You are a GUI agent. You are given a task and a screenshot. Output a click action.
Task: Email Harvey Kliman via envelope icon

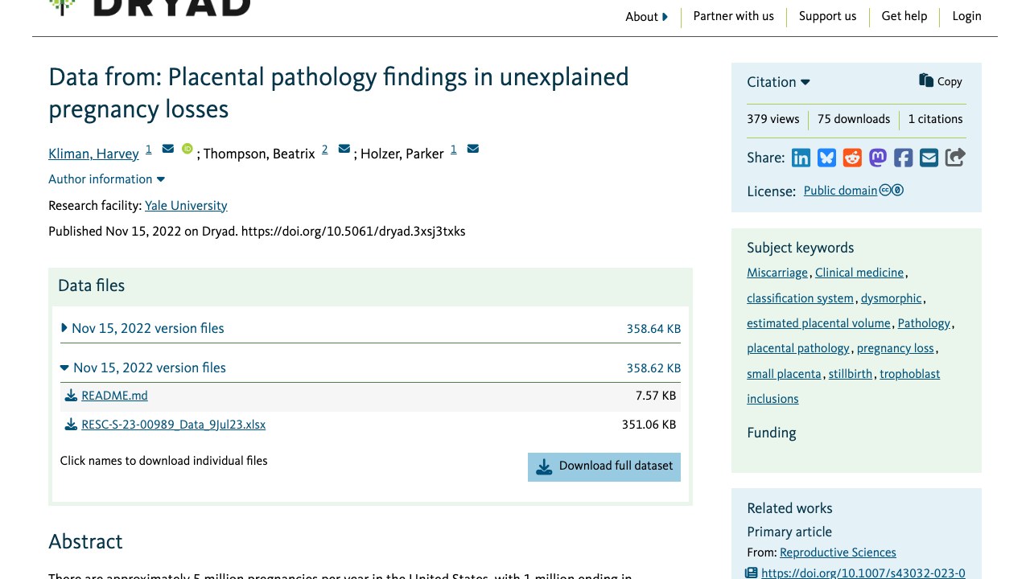point(168,149)
